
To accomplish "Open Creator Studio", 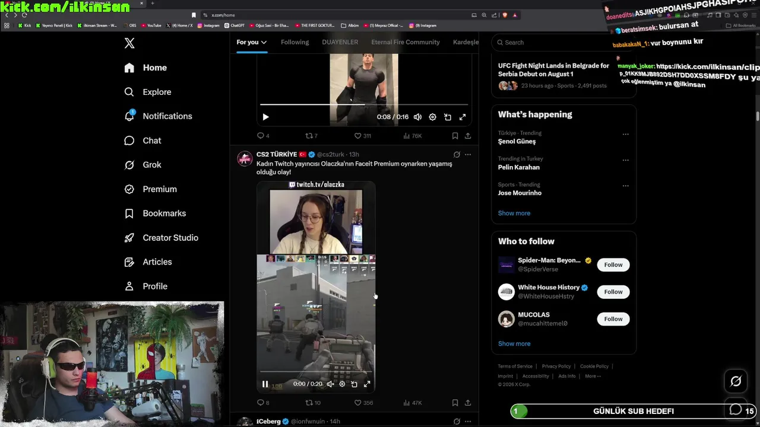I will click(161, 238).
